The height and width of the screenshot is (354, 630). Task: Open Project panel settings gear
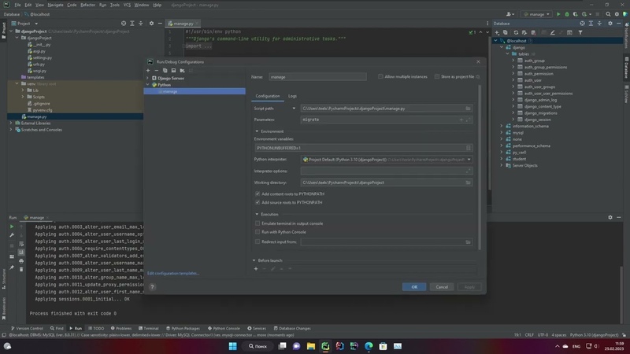(x=151, y=24)
